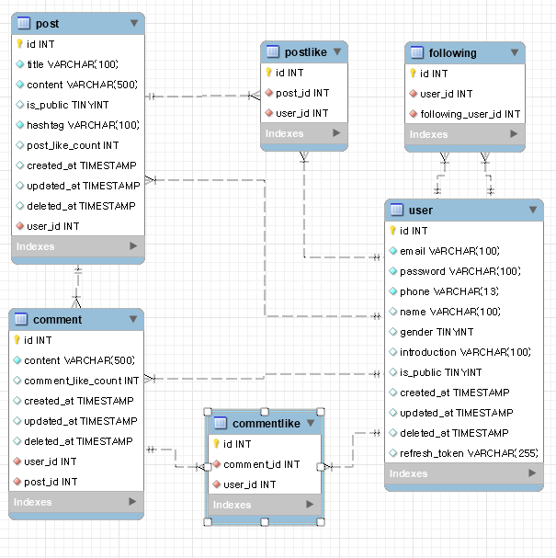Screen dimensions: 556x558
Task: Select user_id INT column in postlike
Action: pos(304,113)
